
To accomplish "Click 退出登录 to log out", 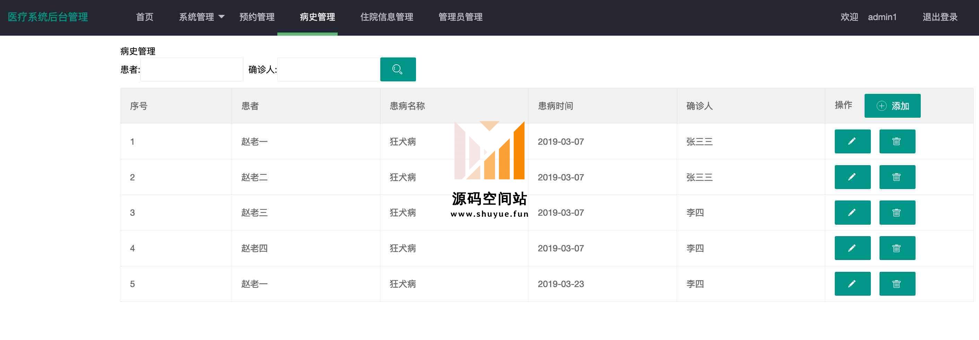I will 940,17.
